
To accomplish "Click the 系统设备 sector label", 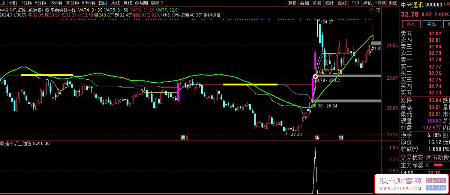I will tap(212, 15).
